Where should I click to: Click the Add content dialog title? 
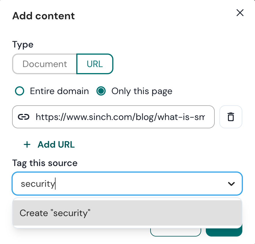pyautogui.click(x=43, y=16)
